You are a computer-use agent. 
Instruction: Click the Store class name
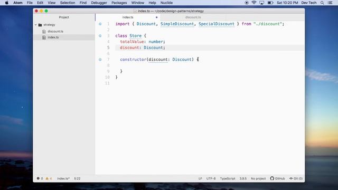tap(135, 36)
